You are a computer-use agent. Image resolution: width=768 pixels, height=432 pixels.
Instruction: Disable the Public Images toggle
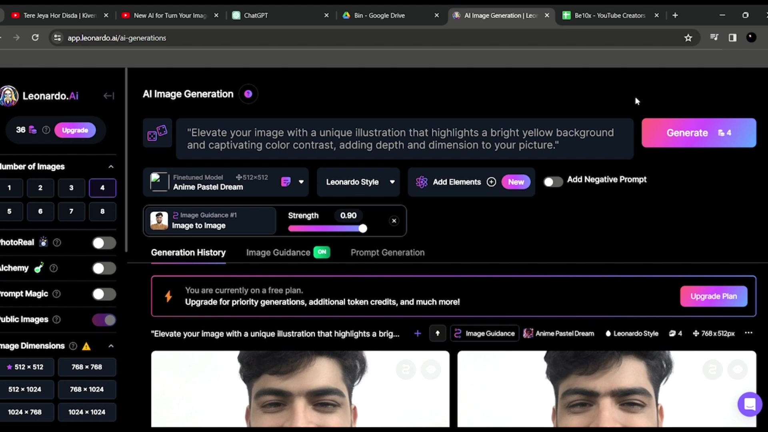pos(104,320)
